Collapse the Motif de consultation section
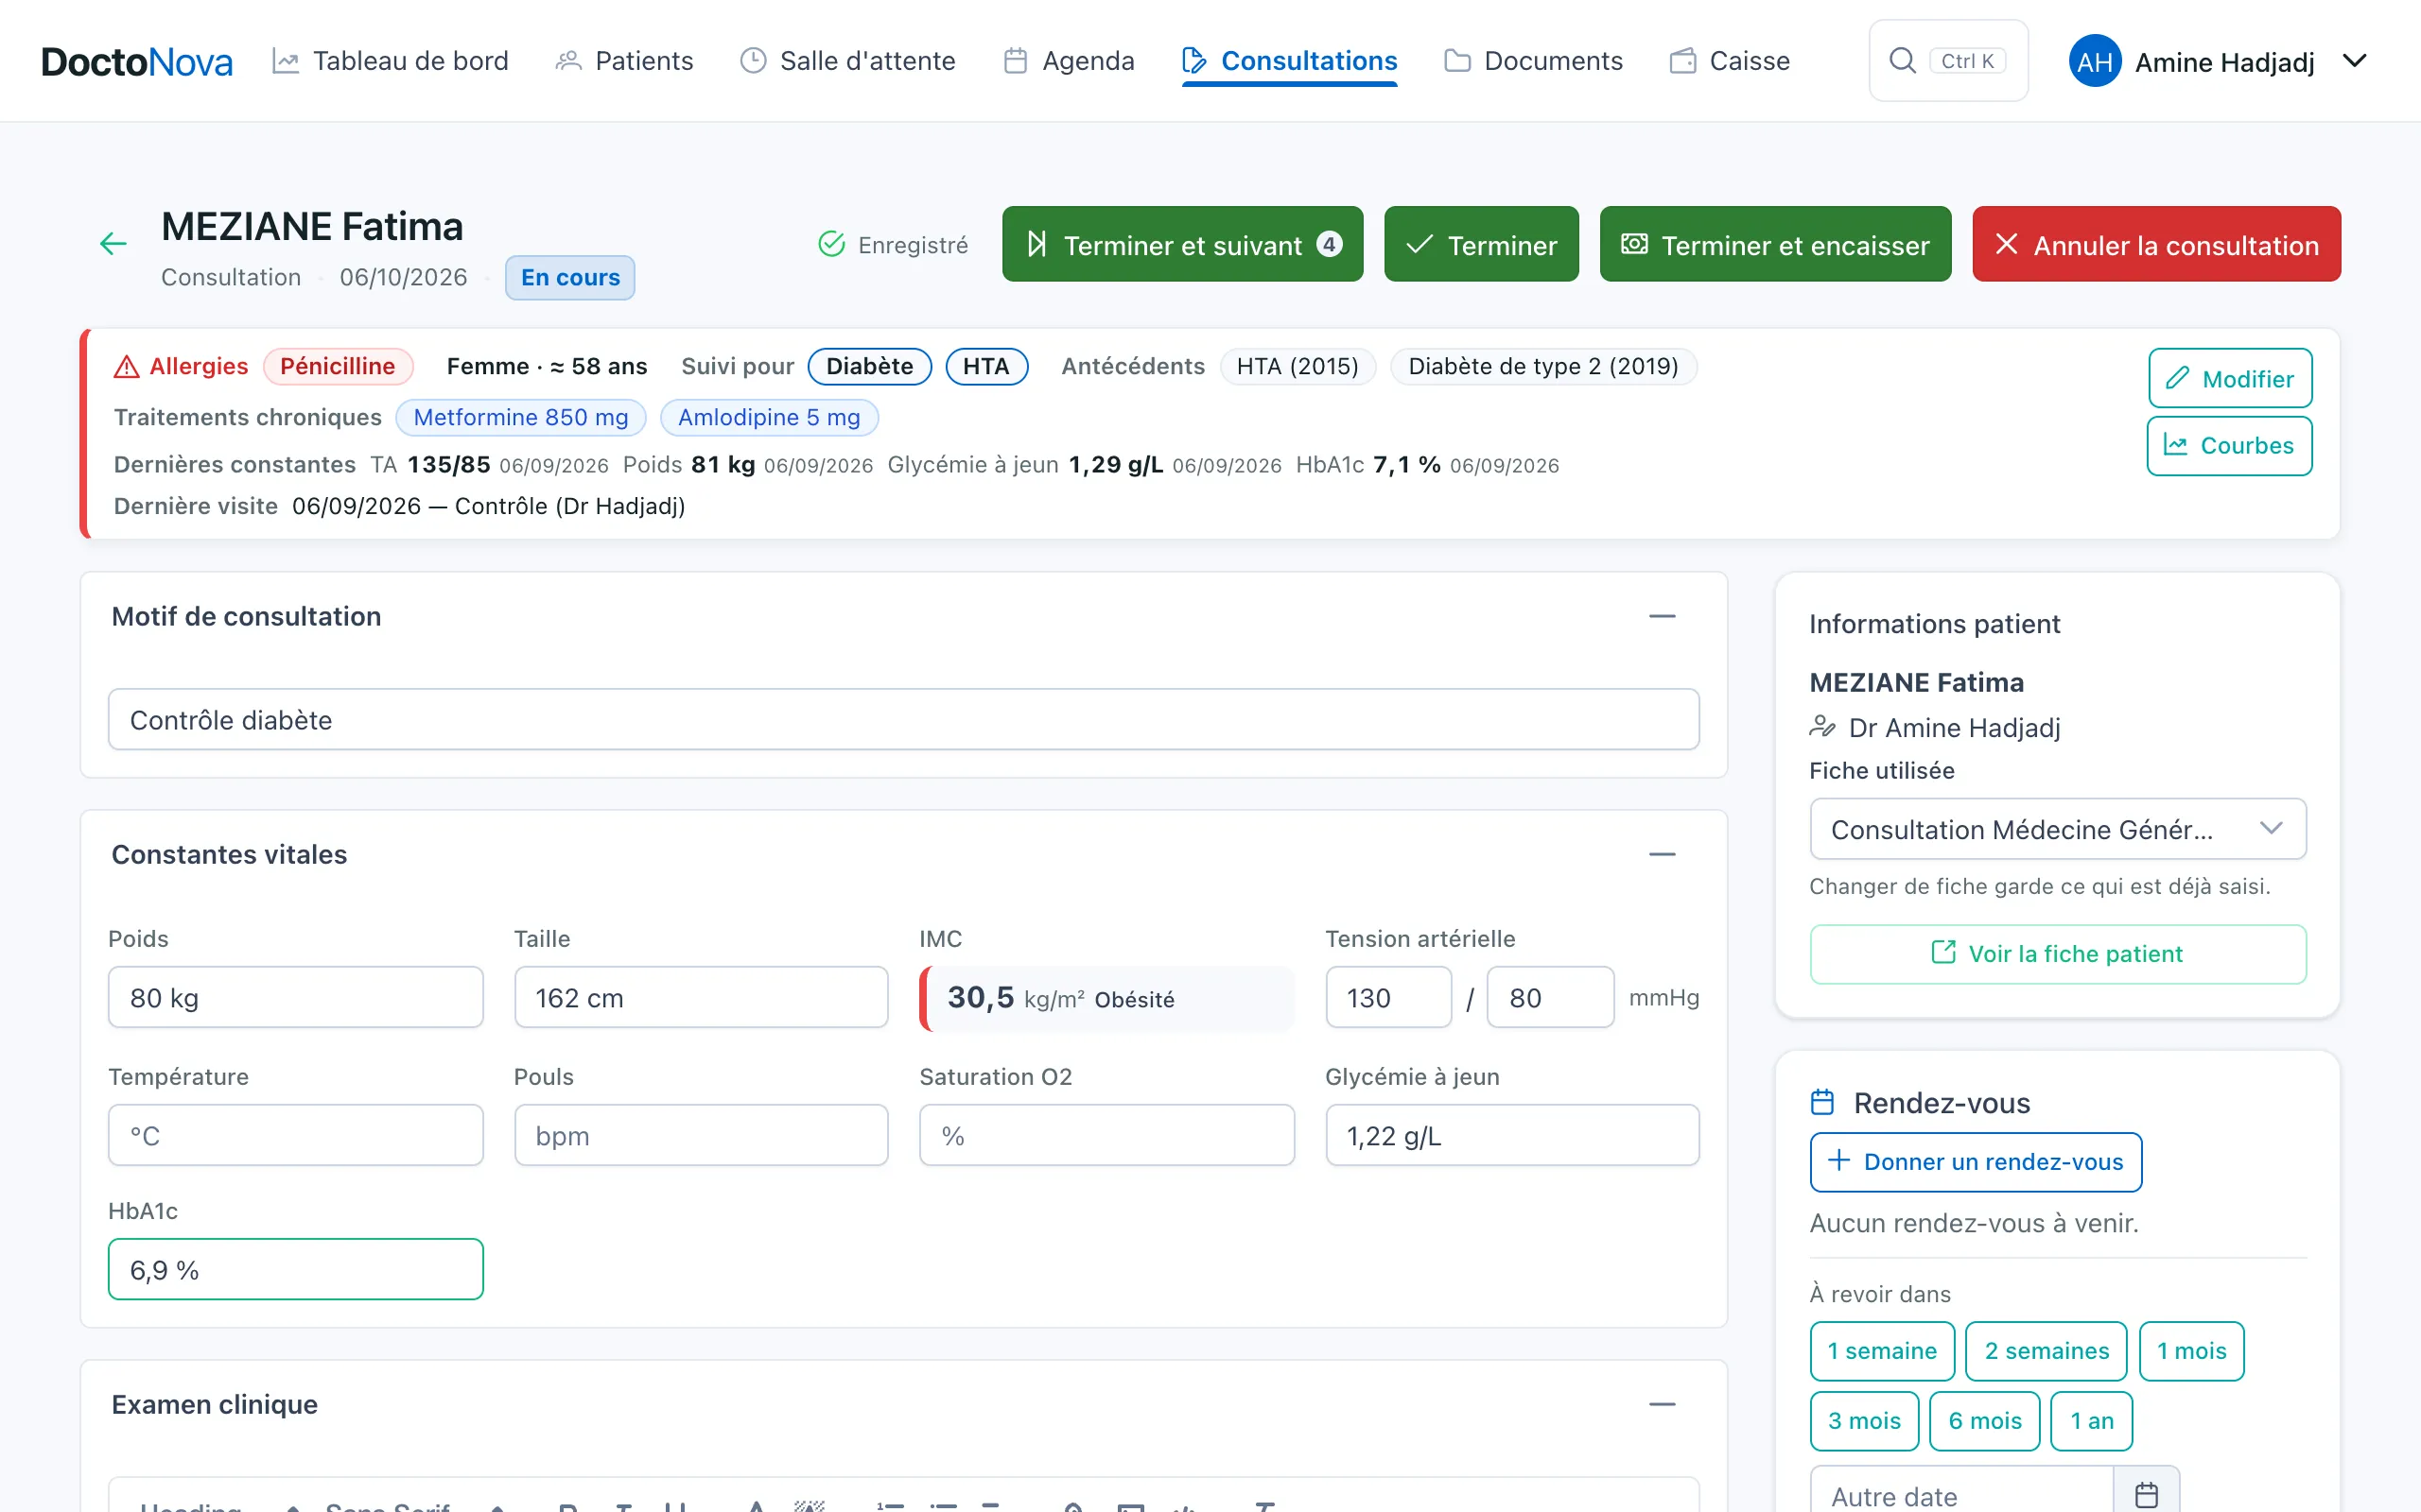This screenshot has height=1512, width=2421. tap(1662, 617)
